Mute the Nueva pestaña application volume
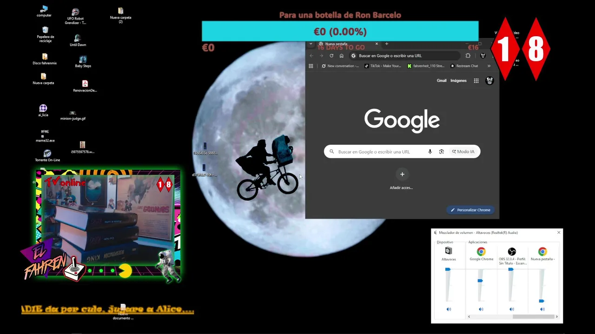Image resolution: width=595 pixels, height=334 pixels. [542, 309]
